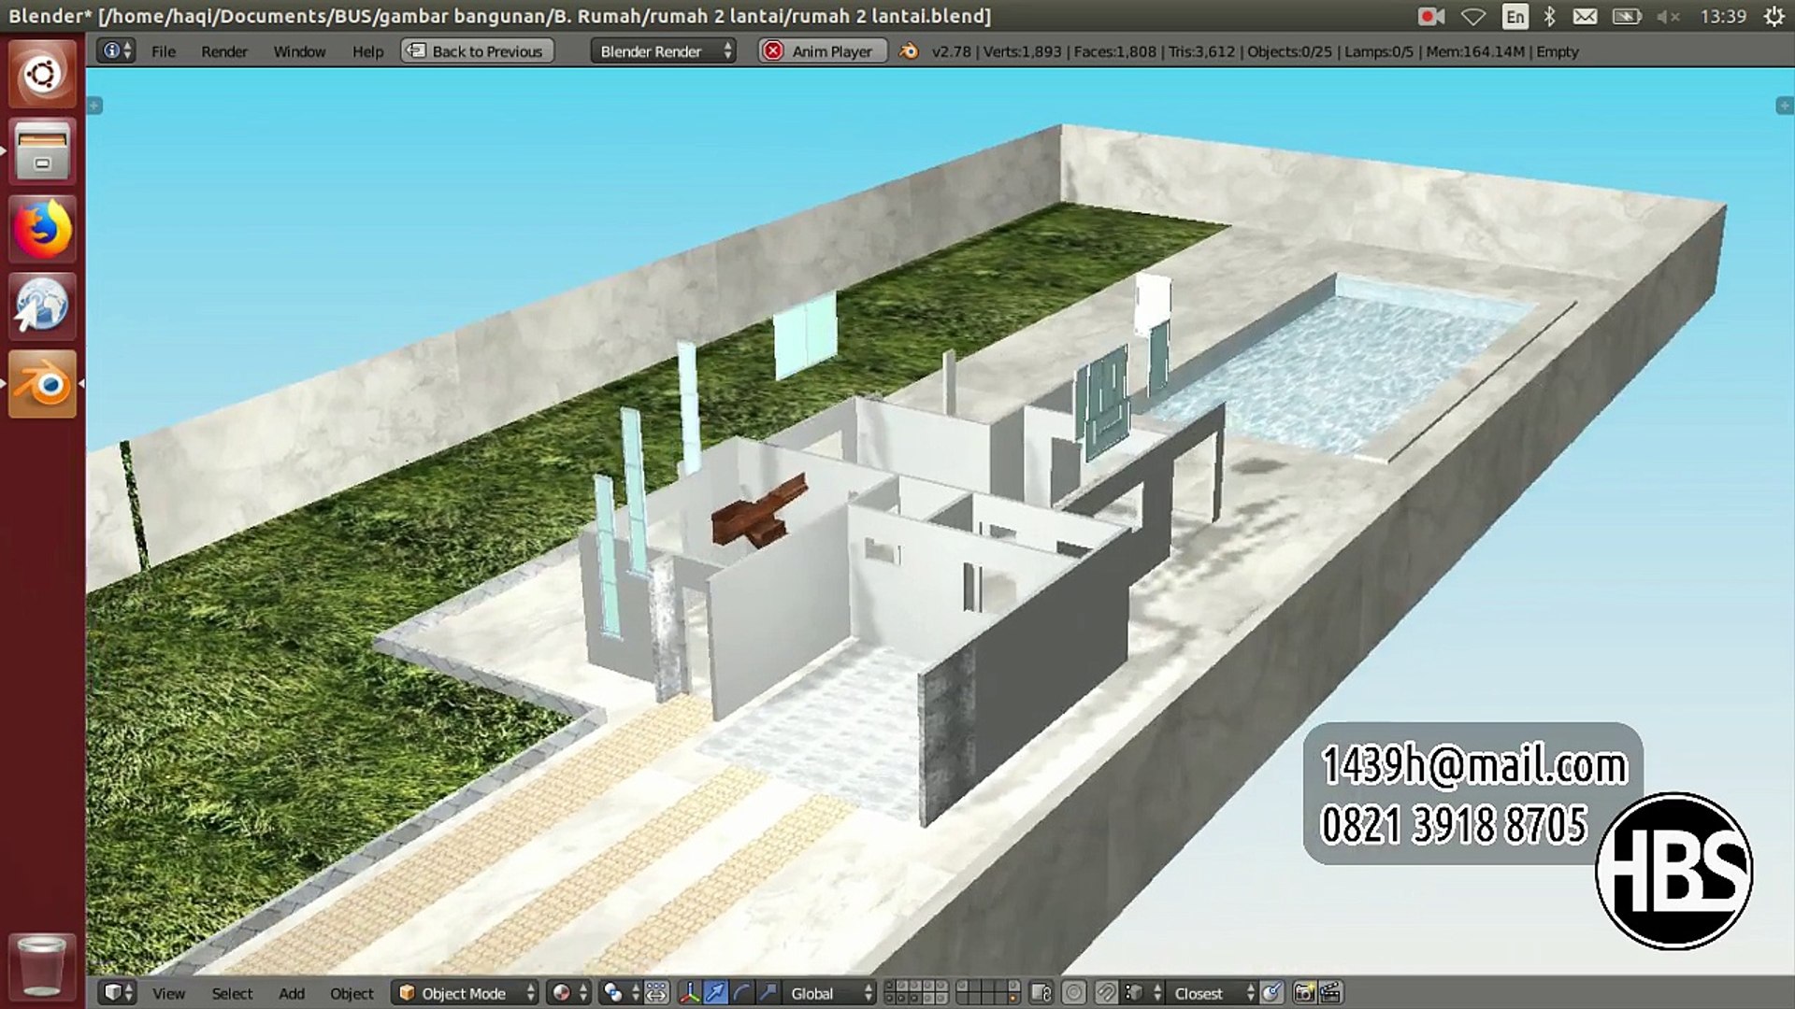Select the scale manipulator icon
Screen dimensions: 1795x1009
click(768, 993)
